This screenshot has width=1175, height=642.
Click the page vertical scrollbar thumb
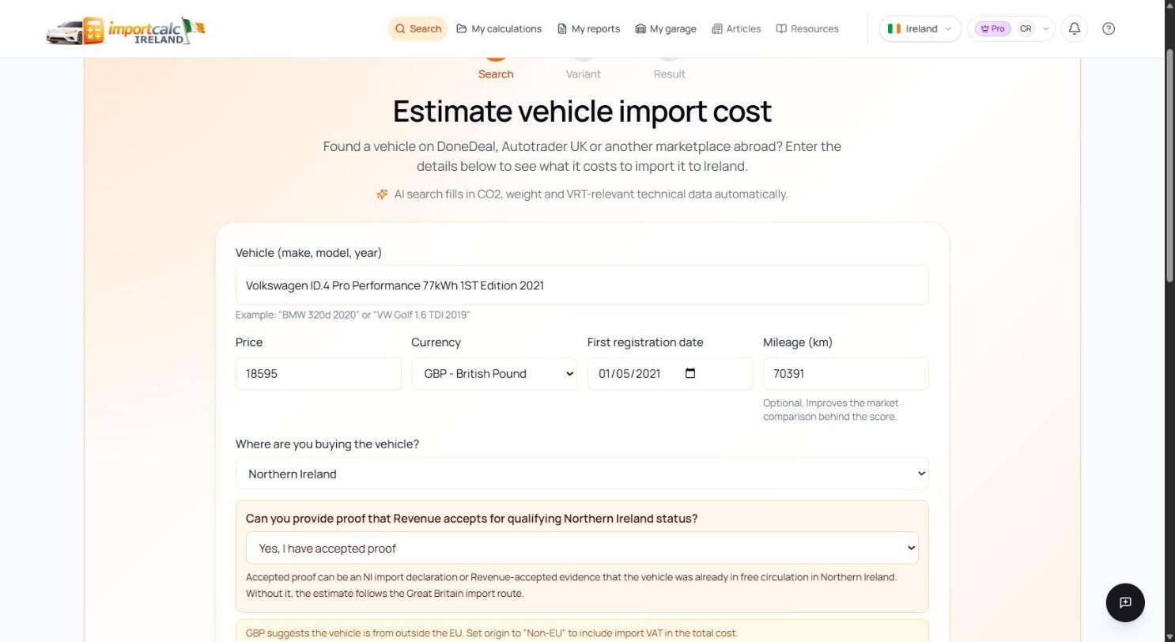[1170, 164]
